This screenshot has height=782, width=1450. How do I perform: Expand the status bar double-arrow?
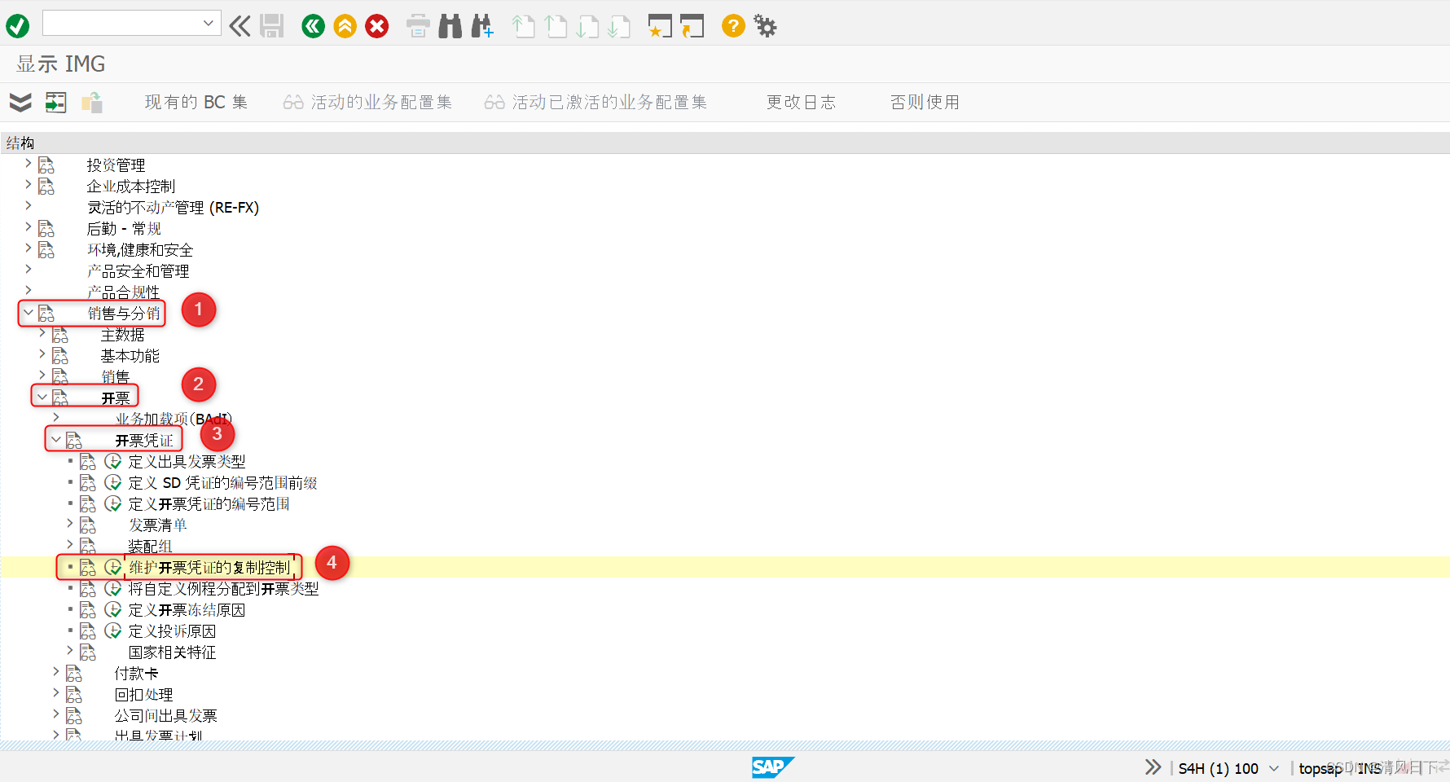tap(1153, 767)
